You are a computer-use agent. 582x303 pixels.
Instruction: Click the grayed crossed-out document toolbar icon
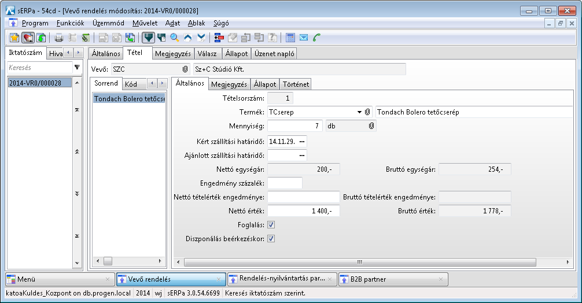(116, 38)
